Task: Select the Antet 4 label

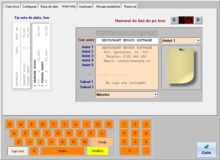Action: point(87,60)
